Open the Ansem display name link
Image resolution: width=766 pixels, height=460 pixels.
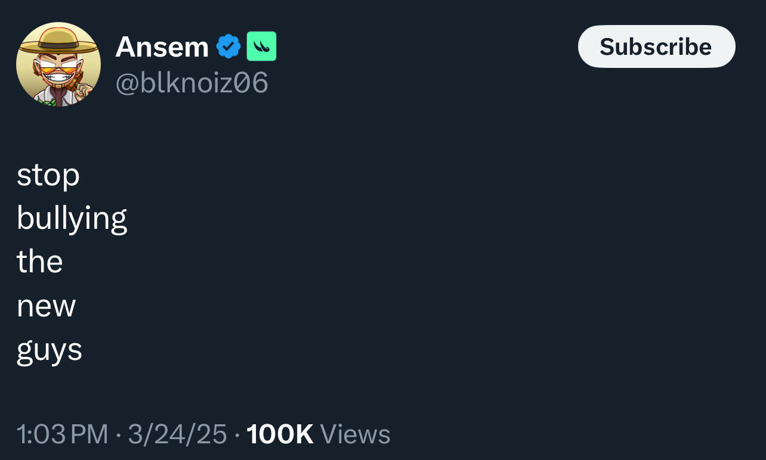click(x=162, y=46)
